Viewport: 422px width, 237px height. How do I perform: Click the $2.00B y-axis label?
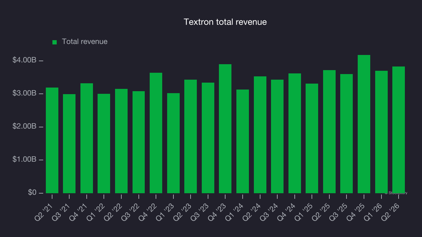click(24, 126)
